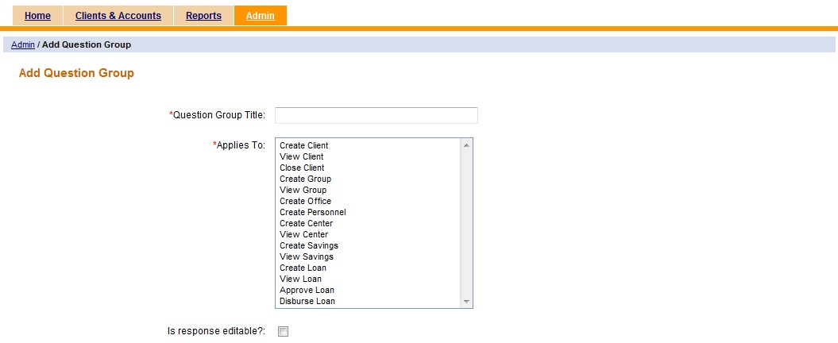Choose Close Client from the list
This screenshot has height=343, width=838.
point(302,168)
